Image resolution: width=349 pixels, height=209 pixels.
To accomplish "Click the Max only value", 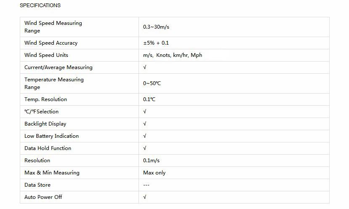I will coord(154,173).
